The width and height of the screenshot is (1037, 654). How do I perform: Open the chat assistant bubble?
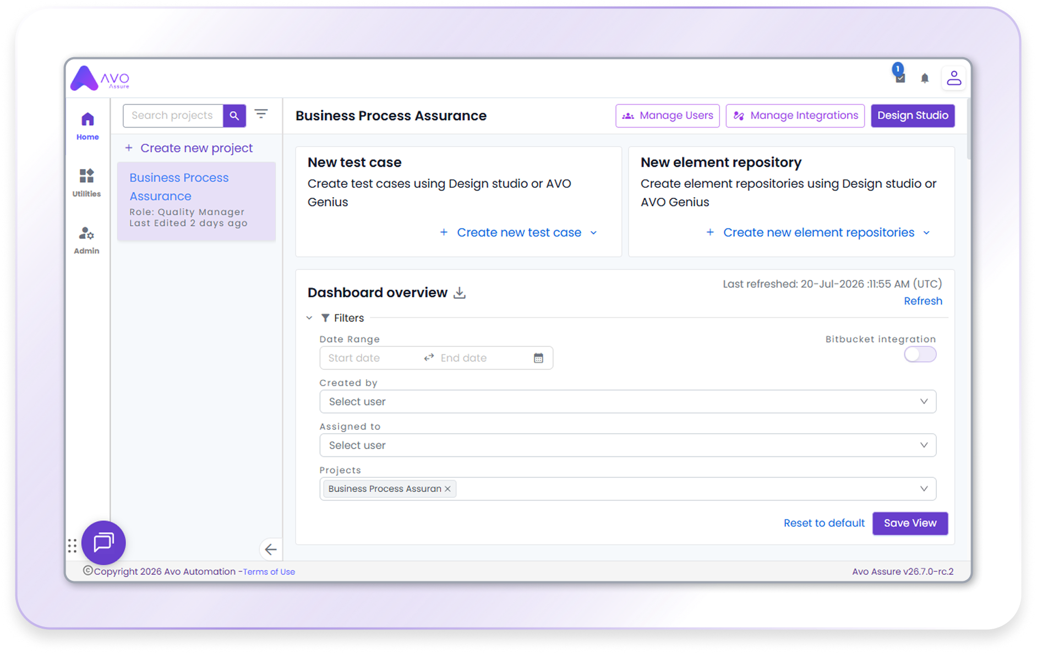click(x=103, y=542)
